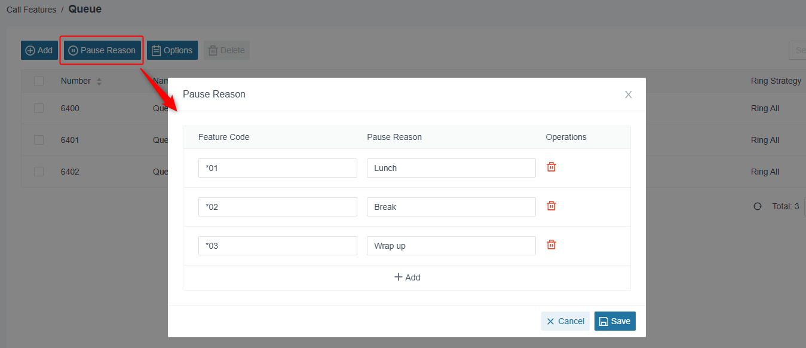
Task: Click Ring All in the 6400 row
Action: [x=765, y=108]
